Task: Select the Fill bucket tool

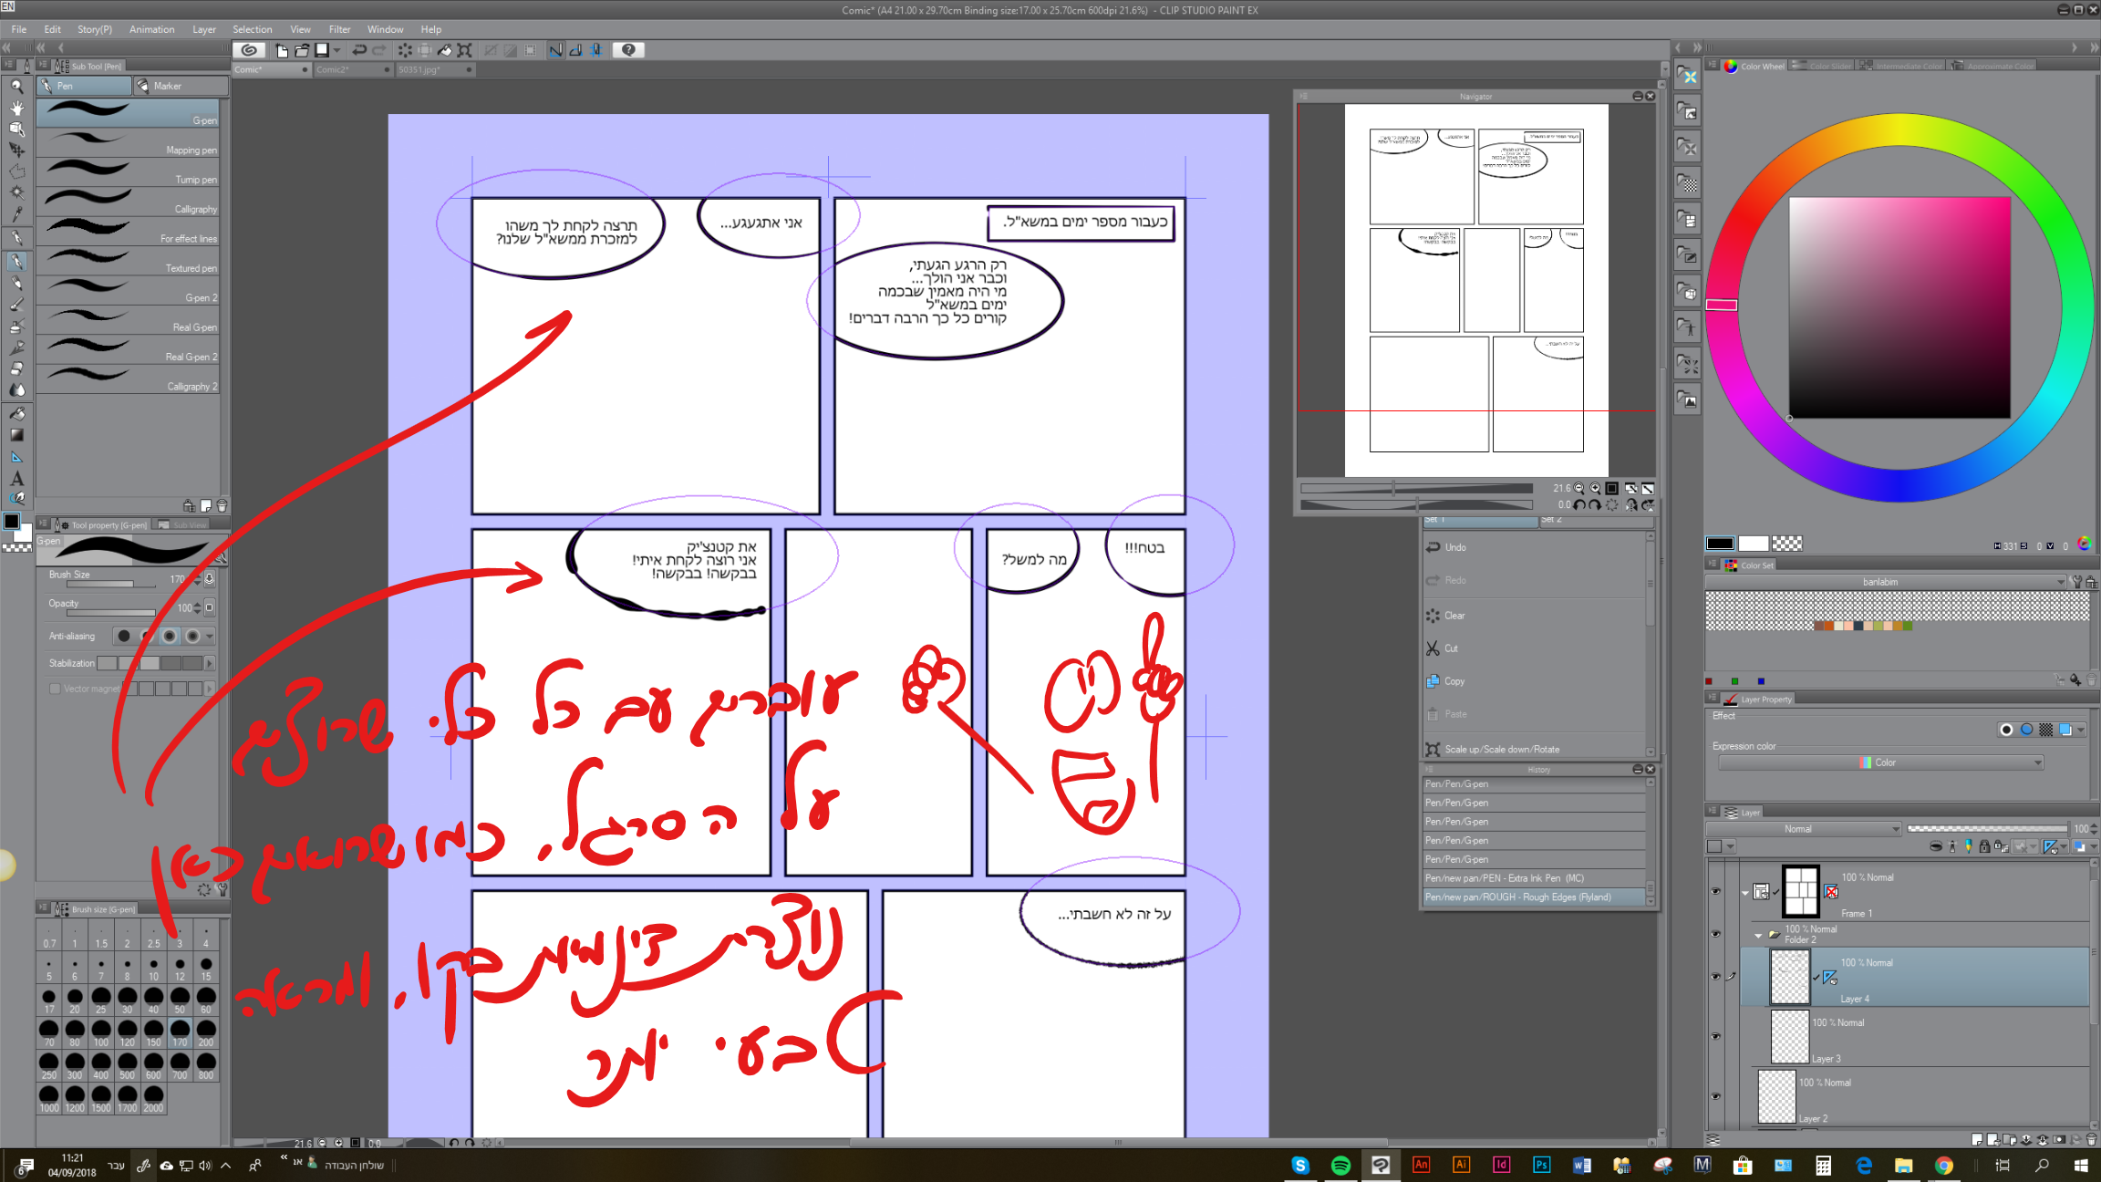Action: click(x=16, y=413)
